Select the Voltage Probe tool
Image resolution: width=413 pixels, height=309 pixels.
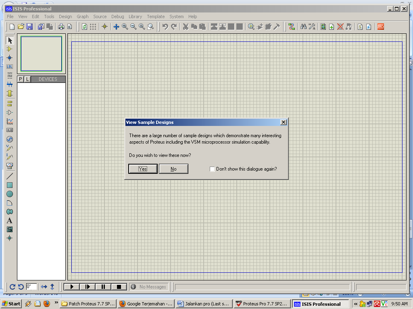pos(10,148)
